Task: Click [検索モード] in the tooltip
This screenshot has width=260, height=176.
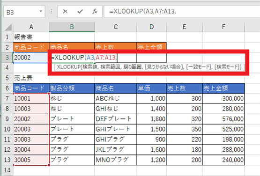Action: point(227,67)
